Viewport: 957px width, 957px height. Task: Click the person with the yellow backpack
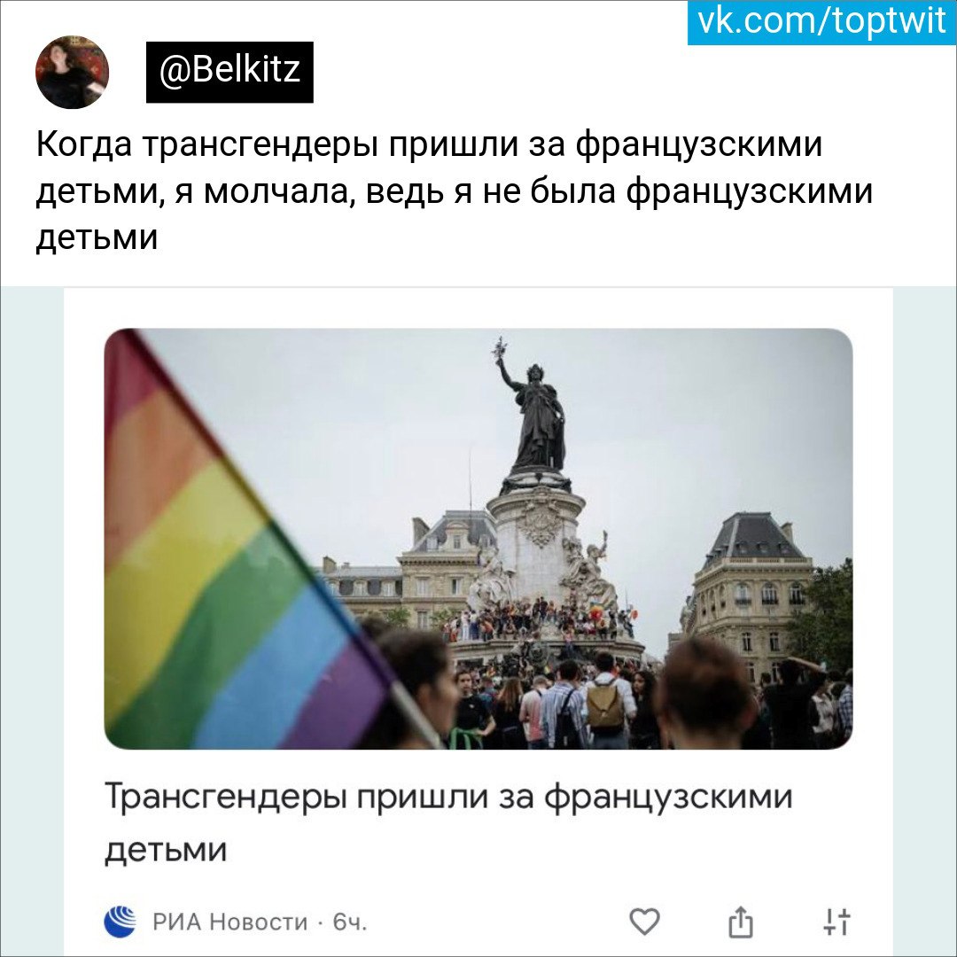click(604, 702)
